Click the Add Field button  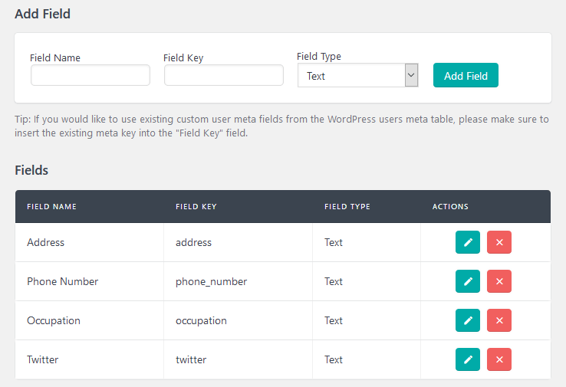[466, 75]
